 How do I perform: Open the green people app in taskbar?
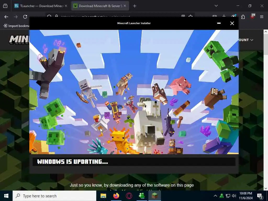pos(142,196)
